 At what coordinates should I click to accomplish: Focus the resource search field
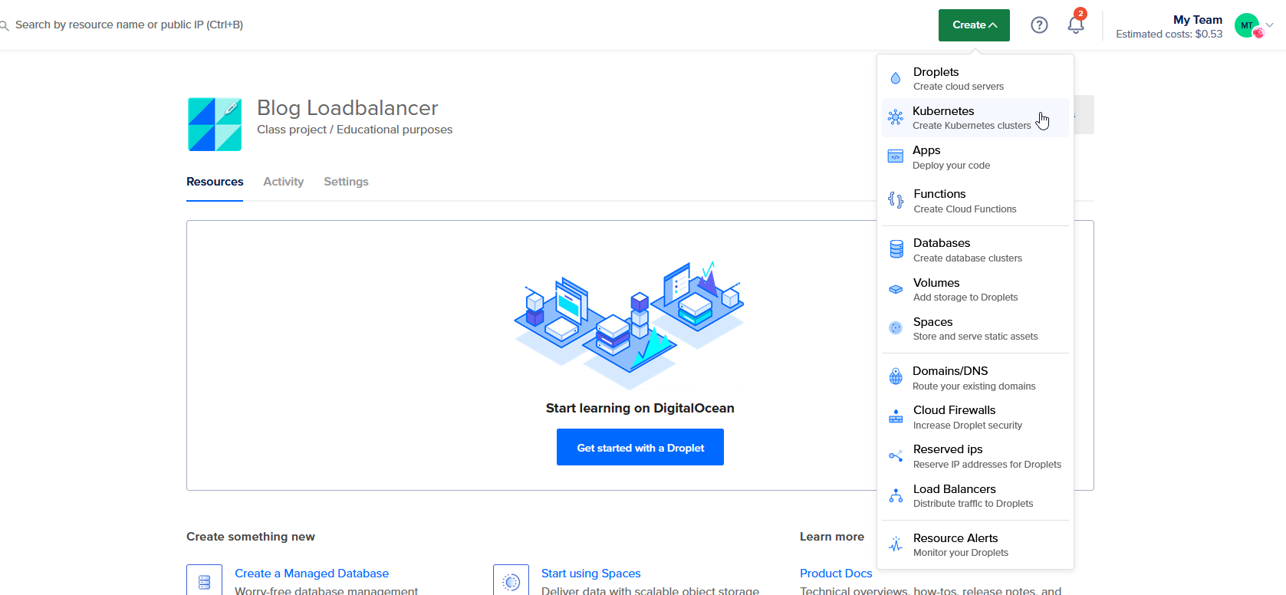(129, 25)
